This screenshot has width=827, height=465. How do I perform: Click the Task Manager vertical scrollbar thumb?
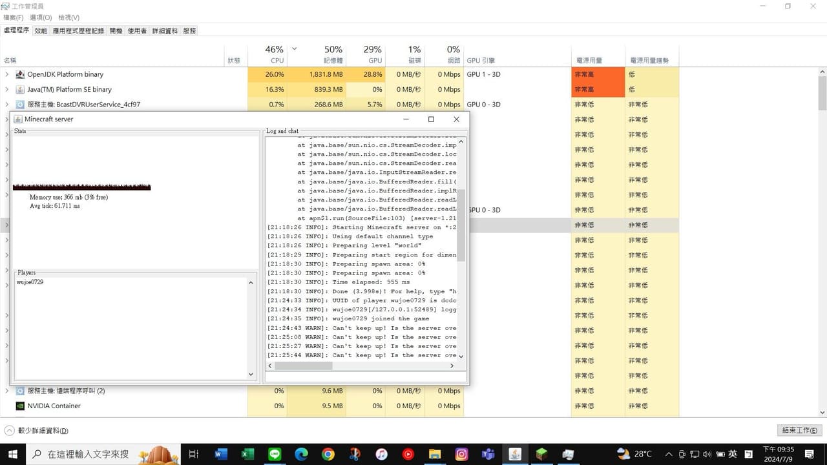tap(822, 92)
